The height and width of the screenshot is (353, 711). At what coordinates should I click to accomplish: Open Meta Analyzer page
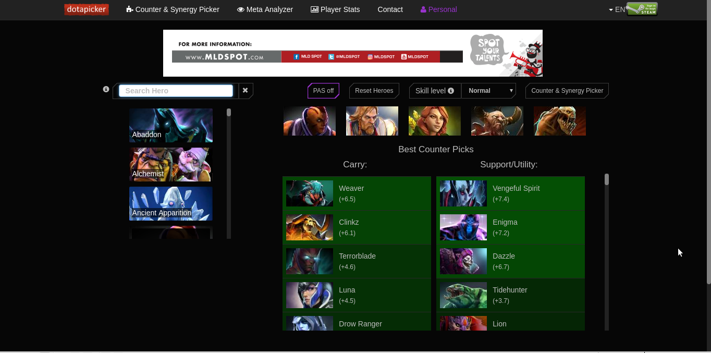point(265,9)
